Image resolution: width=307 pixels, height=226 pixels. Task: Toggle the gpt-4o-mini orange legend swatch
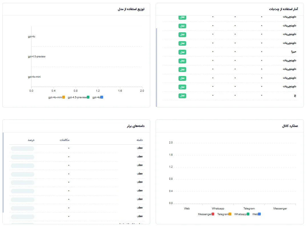[63, 97]
